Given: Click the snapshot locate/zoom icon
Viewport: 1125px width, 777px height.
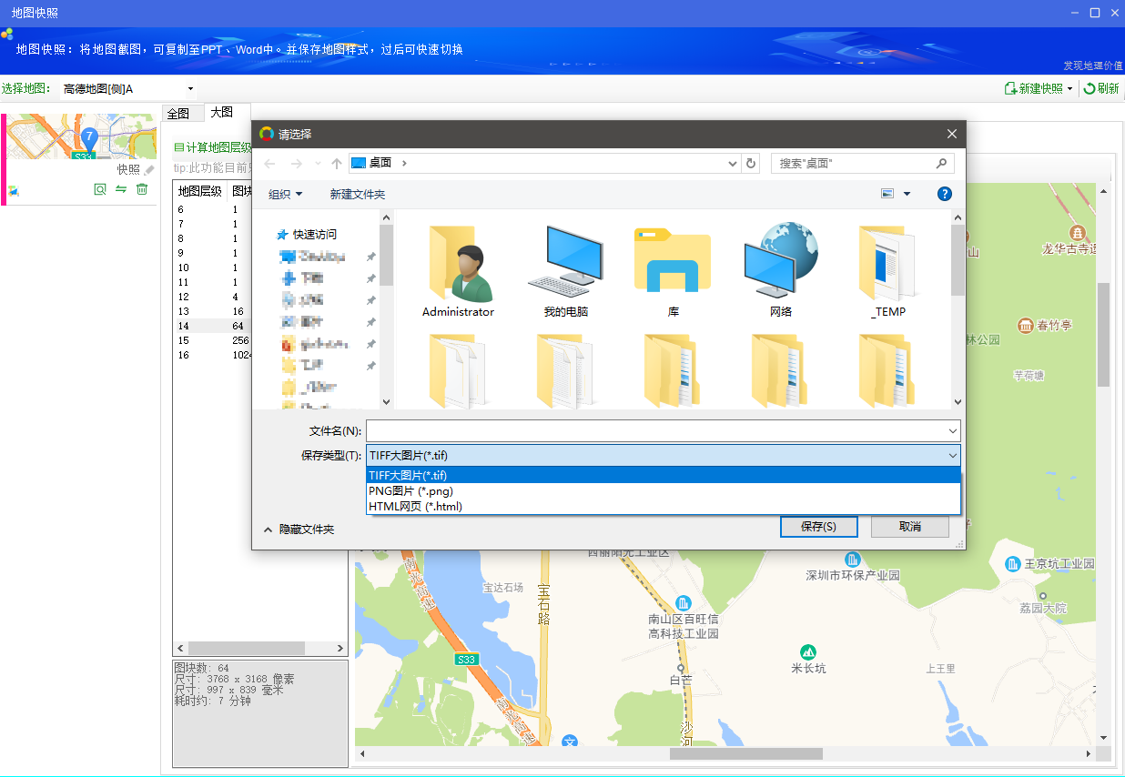Looking at the screenshot, I should 100,189.
